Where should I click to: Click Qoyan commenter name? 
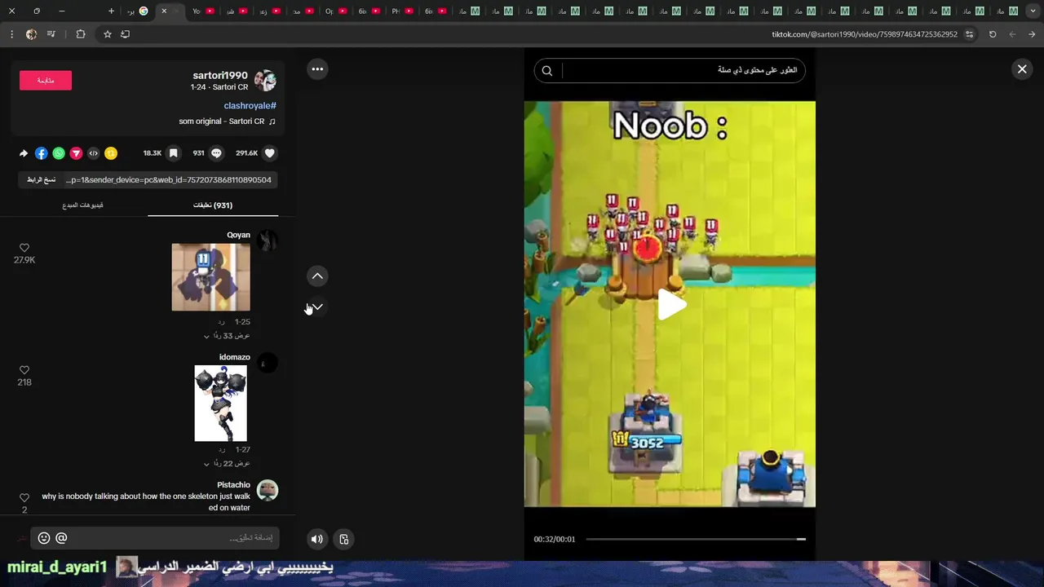pyautogui.click(x=238, y=235)
